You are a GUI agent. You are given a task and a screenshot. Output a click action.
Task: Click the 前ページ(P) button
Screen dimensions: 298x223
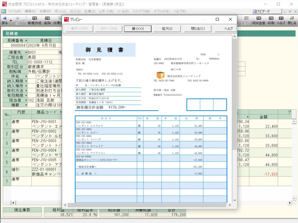click(79, 29)
